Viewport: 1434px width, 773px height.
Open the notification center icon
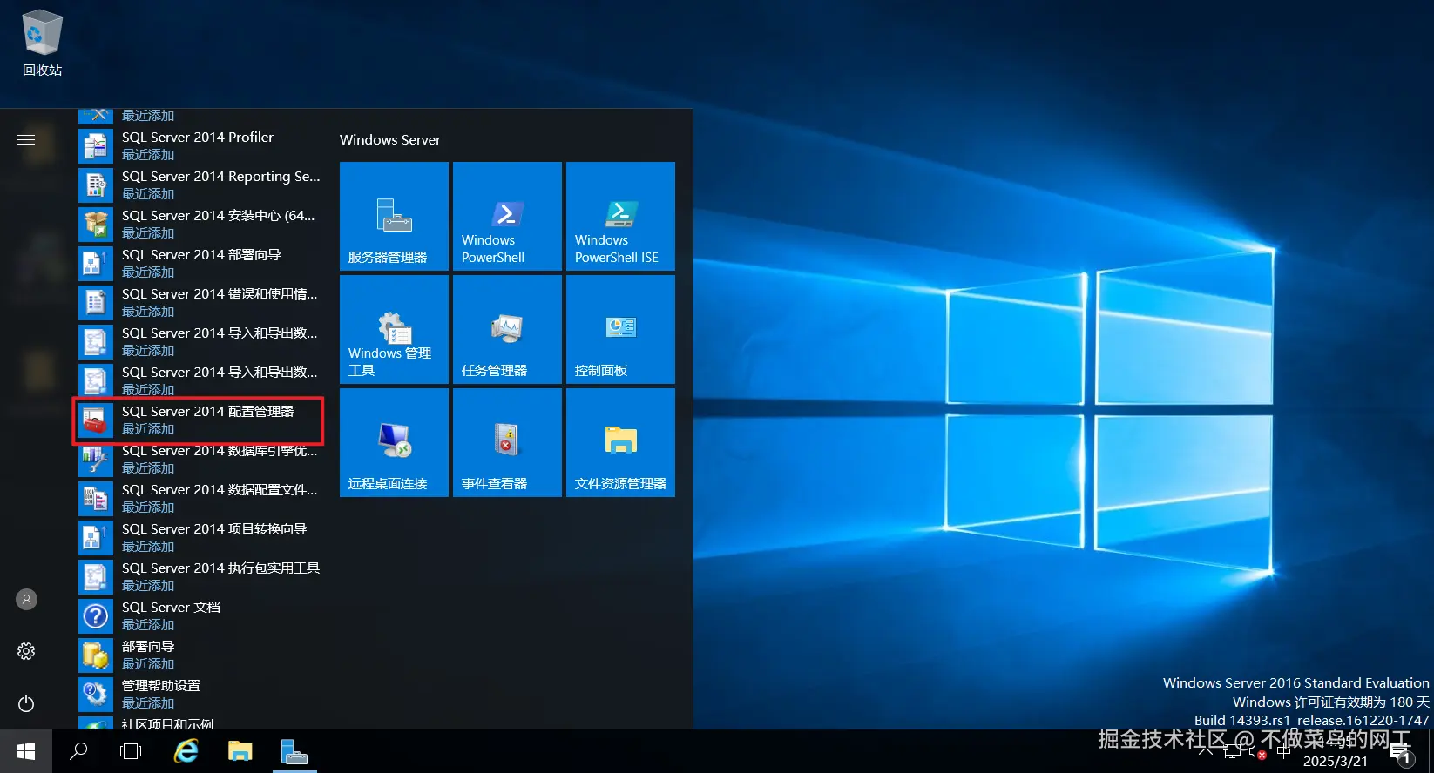tap(1401, 753)
